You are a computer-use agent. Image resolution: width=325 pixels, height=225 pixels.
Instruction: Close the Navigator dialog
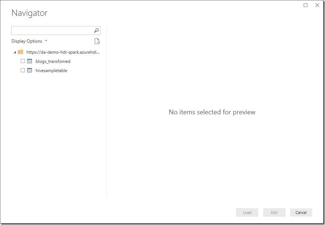(x=317, y=5)
